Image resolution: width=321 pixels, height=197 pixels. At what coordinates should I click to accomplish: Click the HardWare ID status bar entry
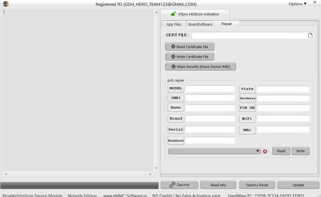tap(266, 195)
